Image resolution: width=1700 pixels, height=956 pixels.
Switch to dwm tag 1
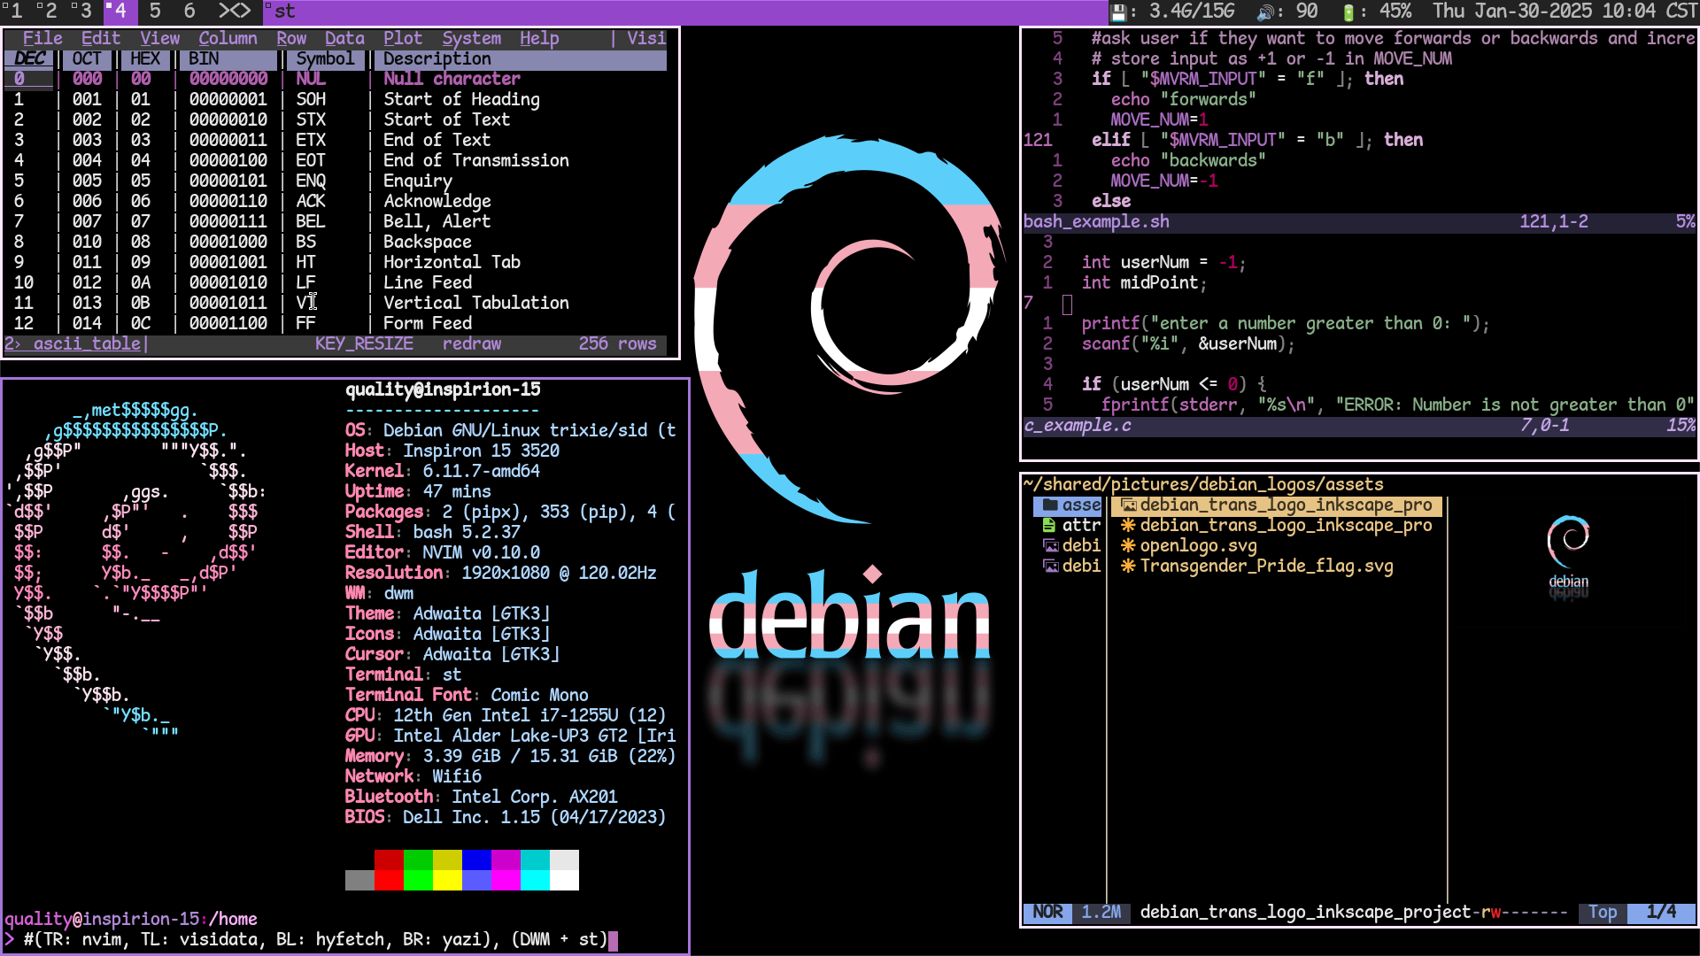14,12
